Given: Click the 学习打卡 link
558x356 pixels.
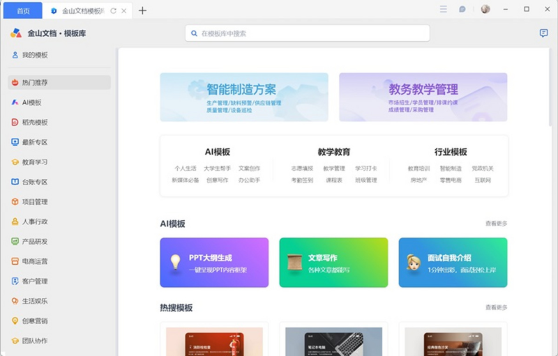Looking at the screenshot, I should (365, 168).
